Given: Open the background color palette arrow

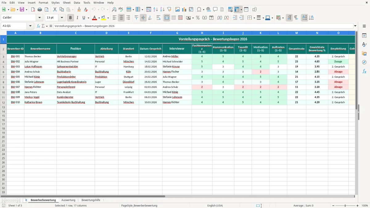Looking at the screenshot, I should click(x=108, y=18).
